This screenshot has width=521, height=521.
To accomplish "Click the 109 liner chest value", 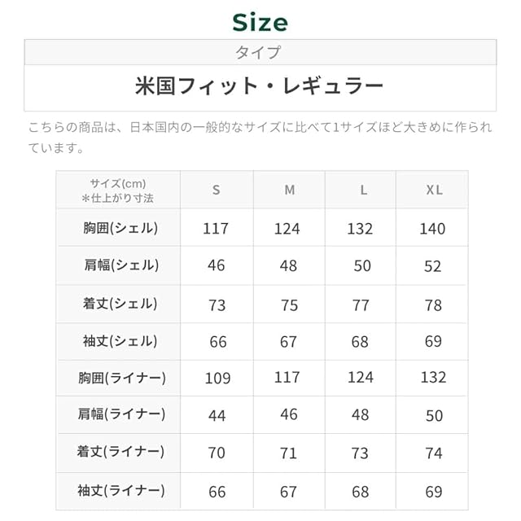I will tap(217, 379).
